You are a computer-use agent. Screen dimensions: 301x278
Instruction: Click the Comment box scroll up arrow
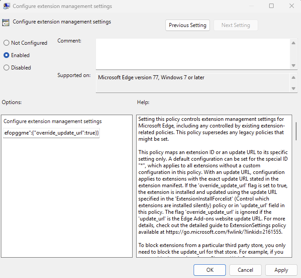pos(293,43)
